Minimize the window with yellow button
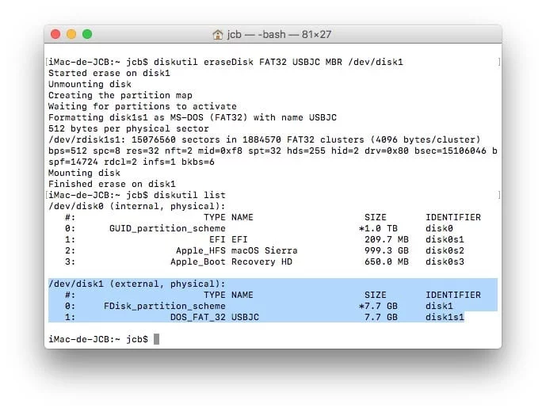The image size is (546, 412). pyautogui.click(x=71, y=34)
